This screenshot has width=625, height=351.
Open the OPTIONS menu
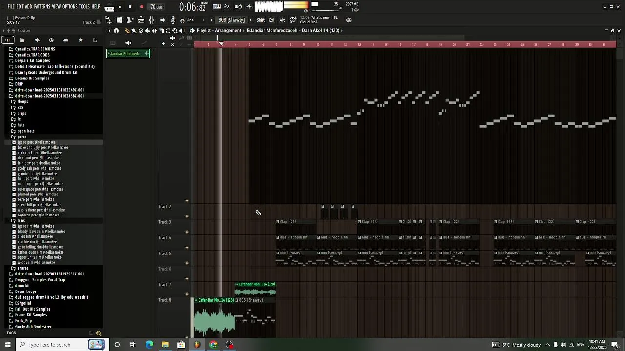click(x=70, y=7)
